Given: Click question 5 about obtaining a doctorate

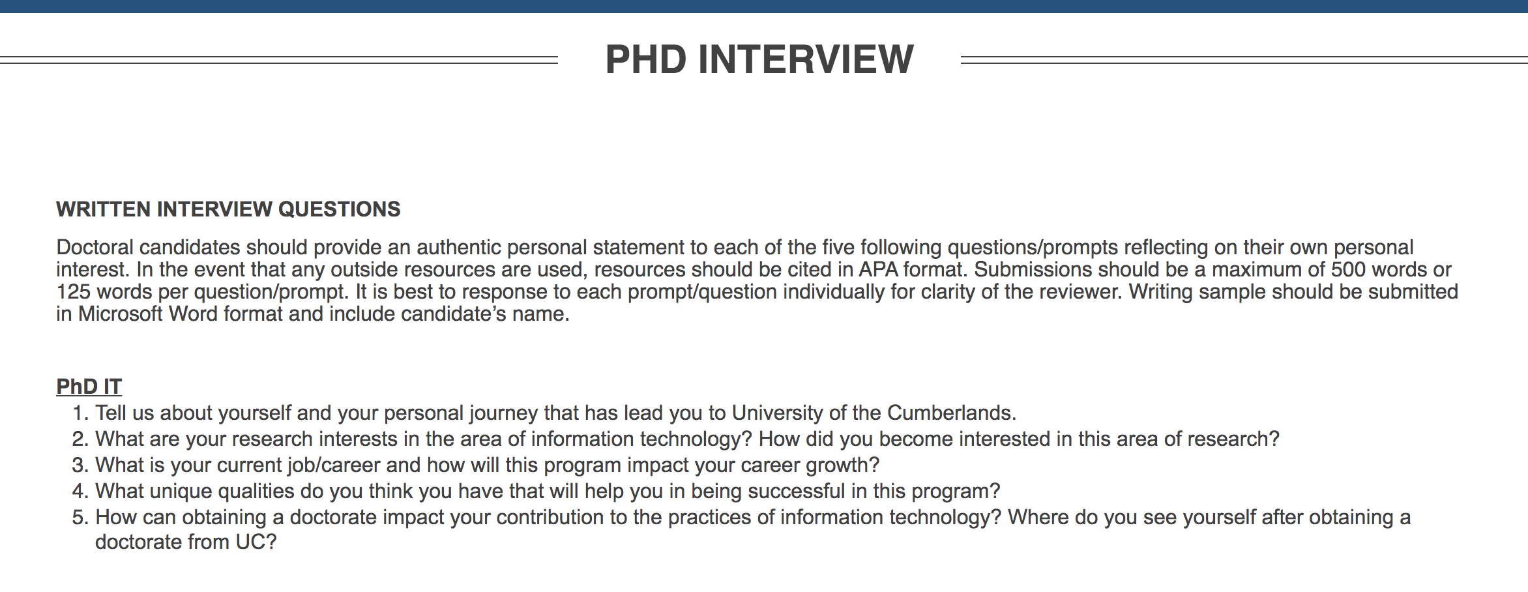Looking at the screenshot, I should click(741, 529).
